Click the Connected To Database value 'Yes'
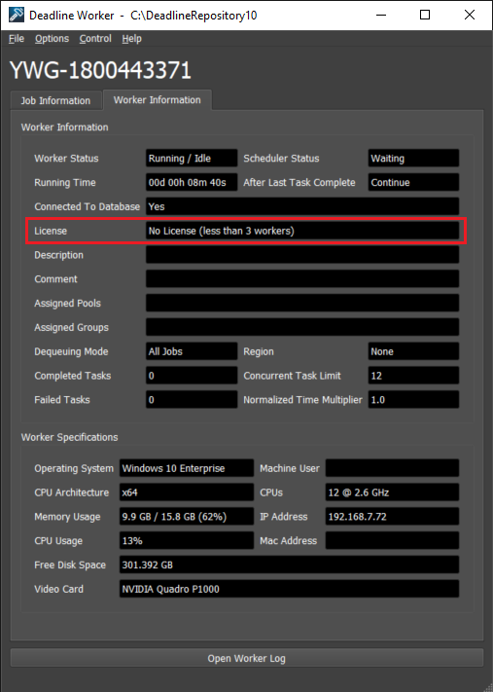 tap(302, 206)
